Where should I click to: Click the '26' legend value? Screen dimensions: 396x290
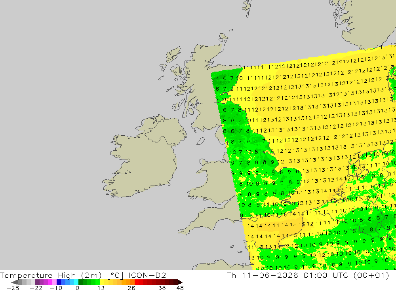coord(131,288)
